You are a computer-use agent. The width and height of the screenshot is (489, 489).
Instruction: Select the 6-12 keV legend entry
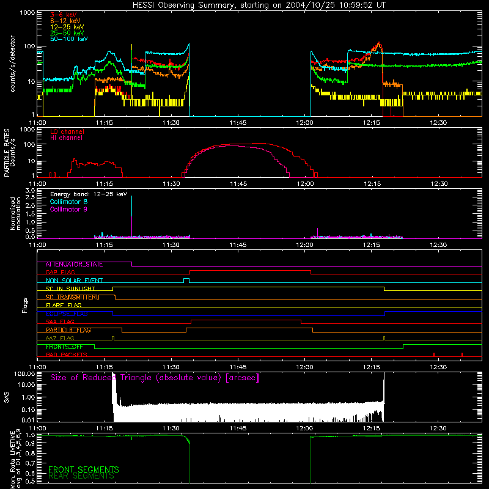[x=65, y=21]
